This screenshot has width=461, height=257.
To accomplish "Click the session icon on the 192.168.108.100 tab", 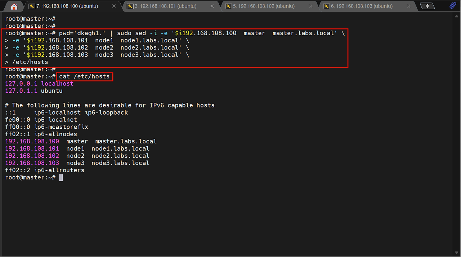I will (32, 6).
